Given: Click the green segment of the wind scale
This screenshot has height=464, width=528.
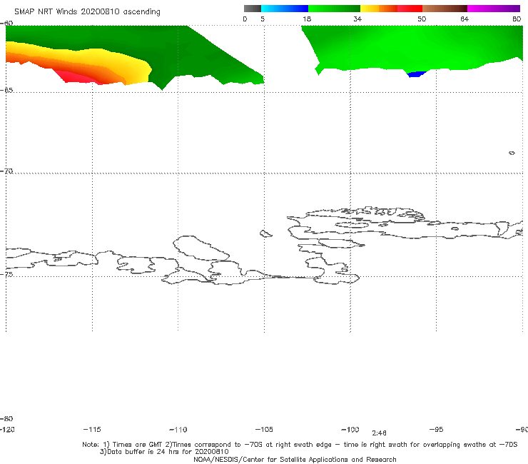Looking at the screenshot, I should (334, 9).
